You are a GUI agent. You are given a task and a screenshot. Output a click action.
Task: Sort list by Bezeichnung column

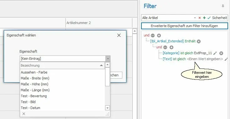tap(62, 65)
